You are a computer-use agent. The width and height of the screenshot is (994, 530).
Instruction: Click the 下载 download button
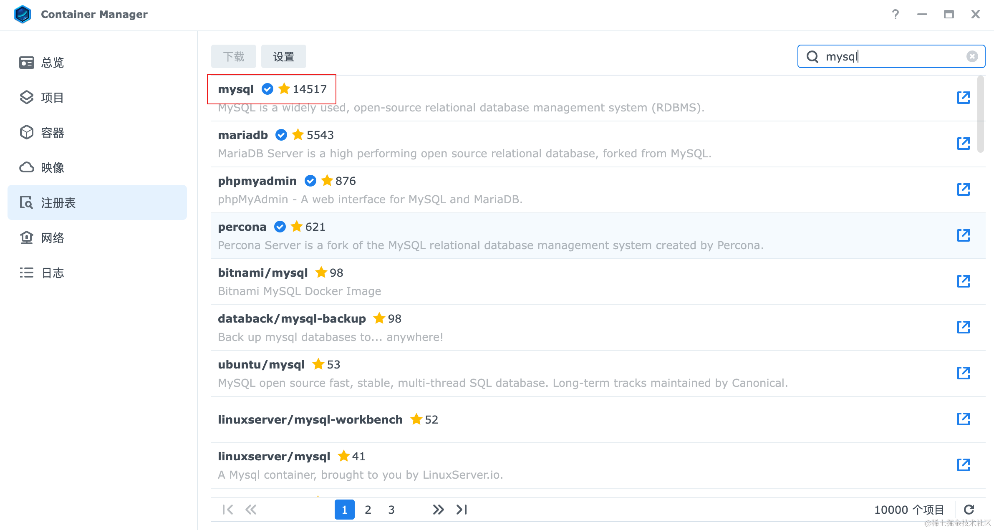click(233, 56)
